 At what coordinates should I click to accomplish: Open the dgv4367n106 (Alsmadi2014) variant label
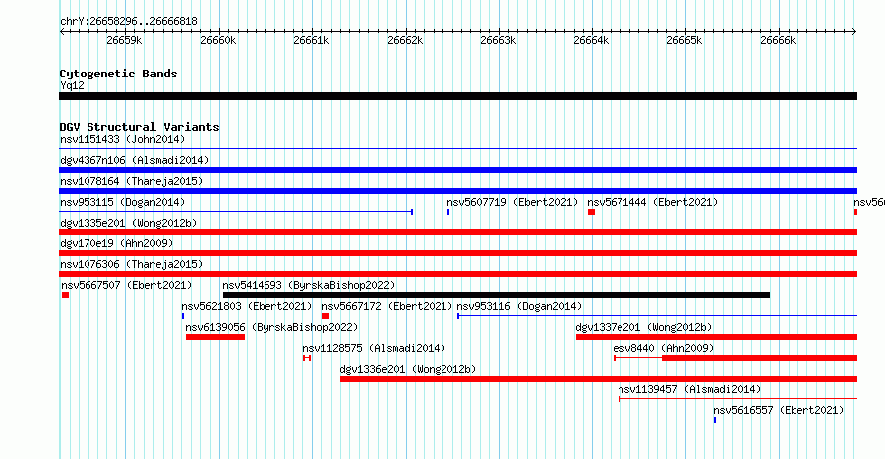[134, 160]
